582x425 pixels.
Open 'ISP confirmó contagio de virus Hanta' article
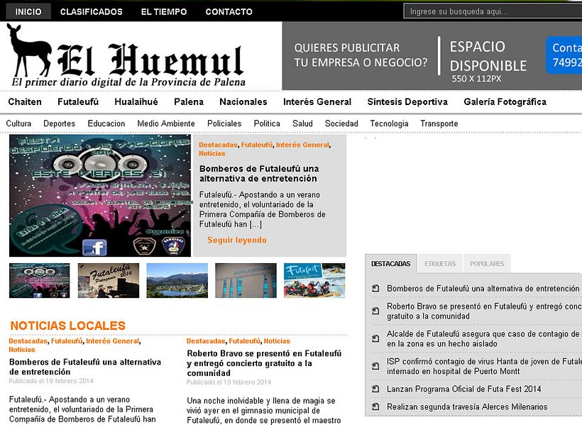pyautogui.click(x=484, y=366)
